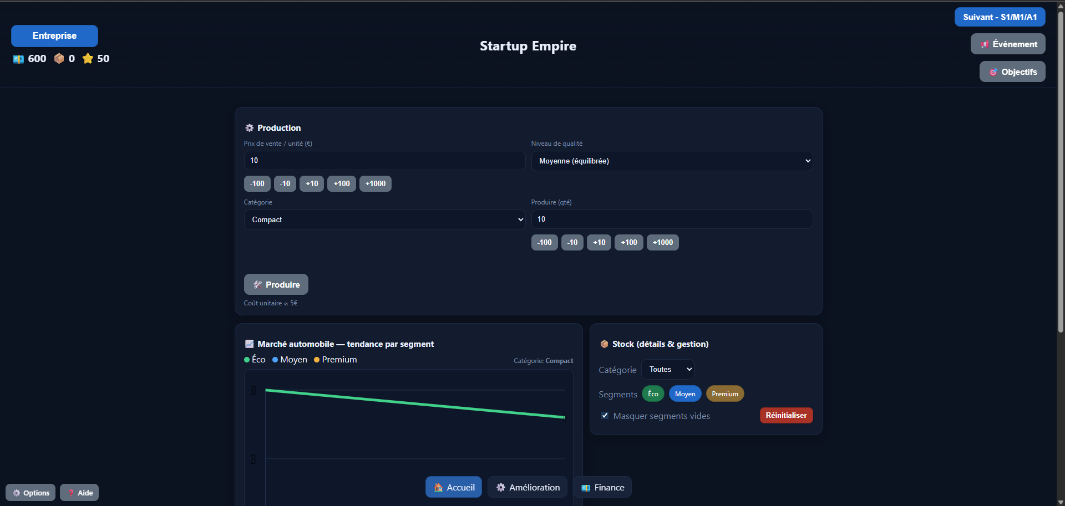This screenshot has height=506, width=1065.
Task: Click the Coût unitaire ≈ 5€ text
Action: [x=271, y=303]
